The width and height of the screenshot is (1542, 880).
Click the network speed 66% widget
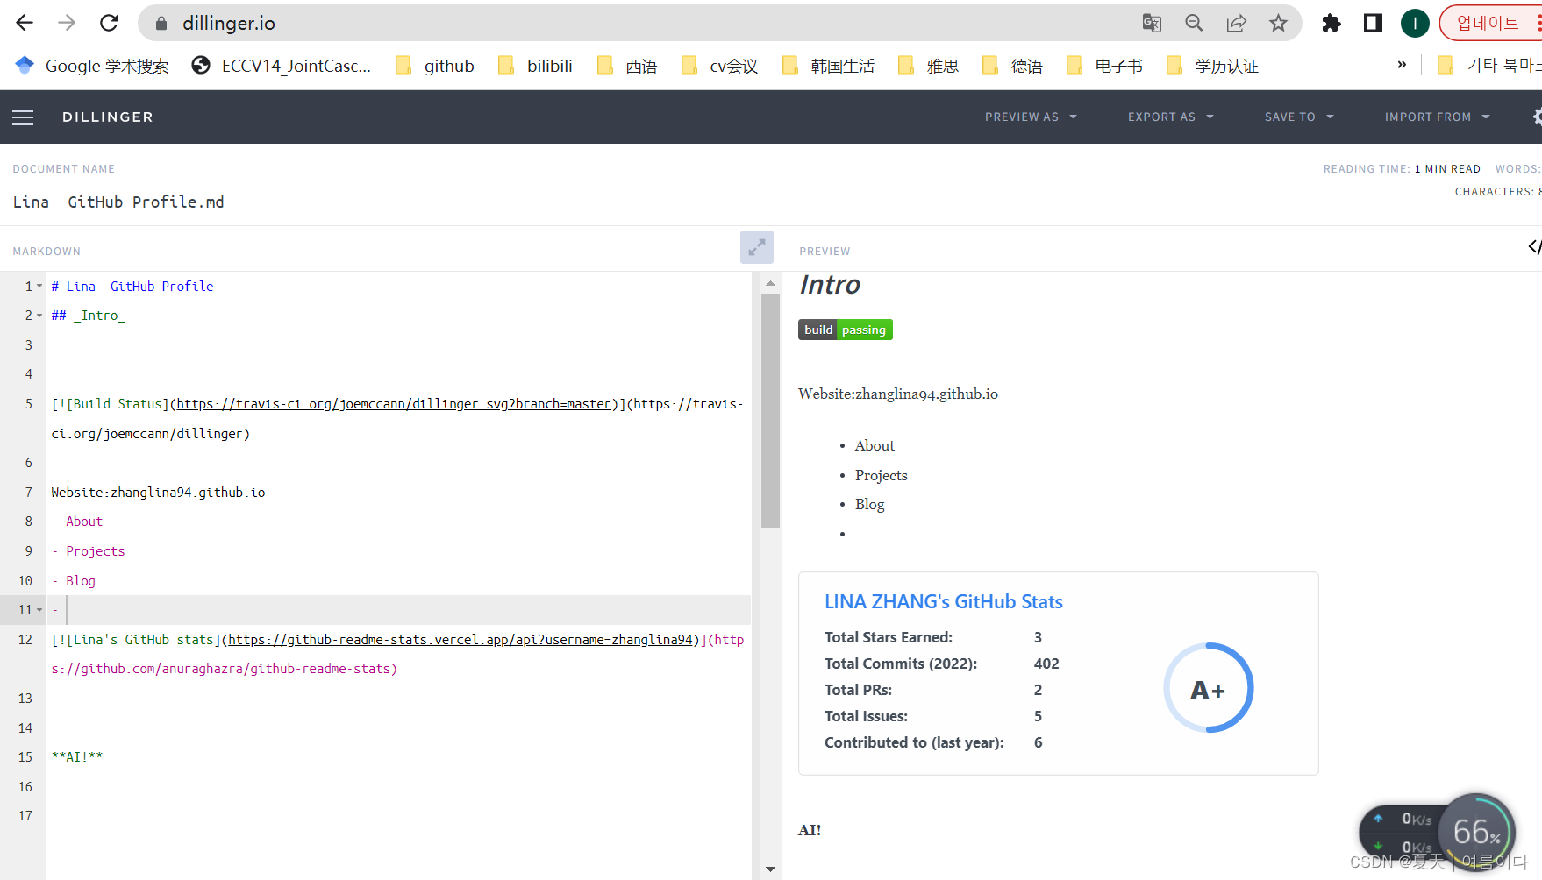[1438, 832]
